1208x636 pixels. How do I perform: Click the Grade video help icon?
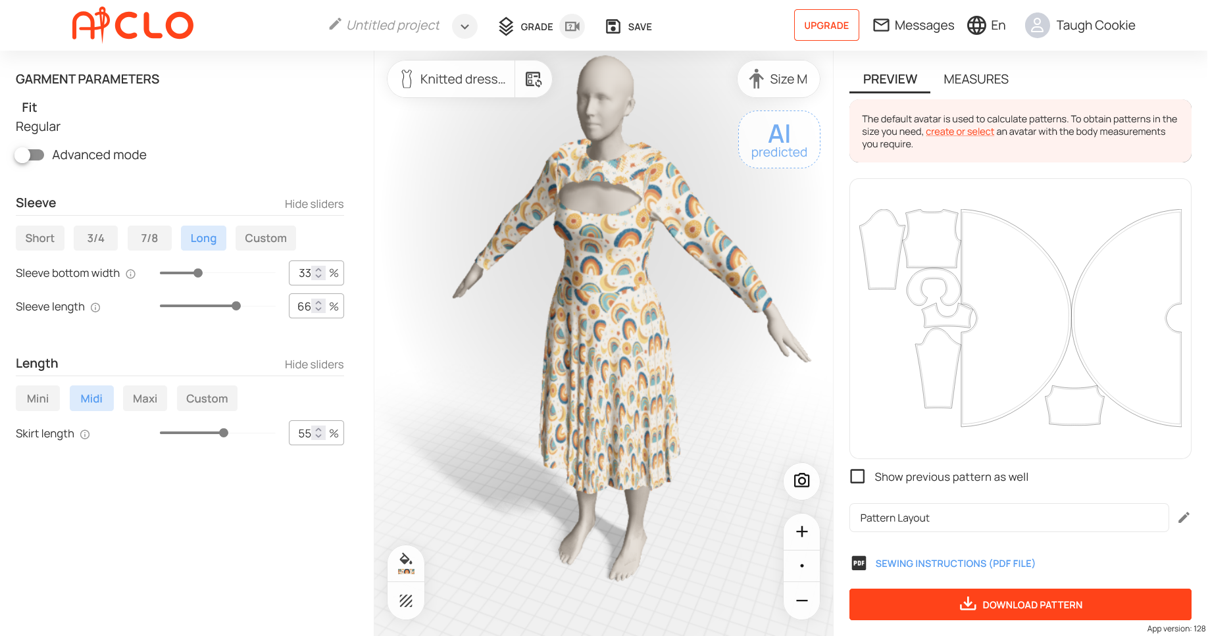point(572,26)
